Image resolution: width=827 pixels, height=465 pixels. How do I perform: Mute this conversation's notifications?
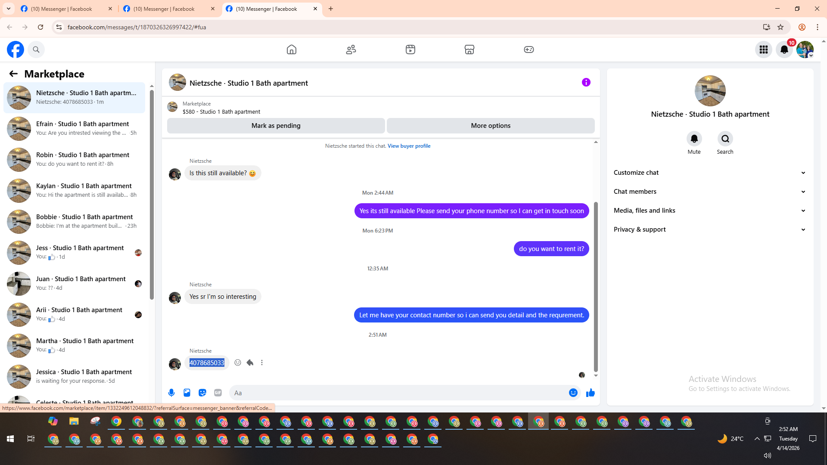[694, 139]
